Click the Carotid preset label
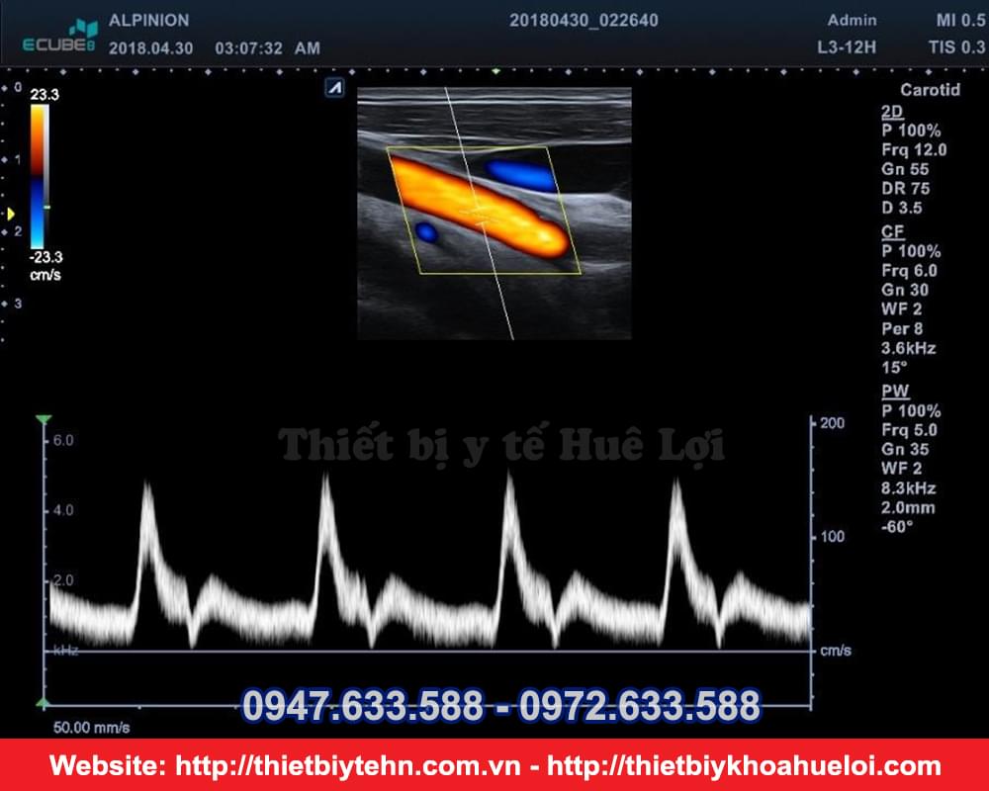The width and height of the screenshot is (989, 791). [930, 90]
